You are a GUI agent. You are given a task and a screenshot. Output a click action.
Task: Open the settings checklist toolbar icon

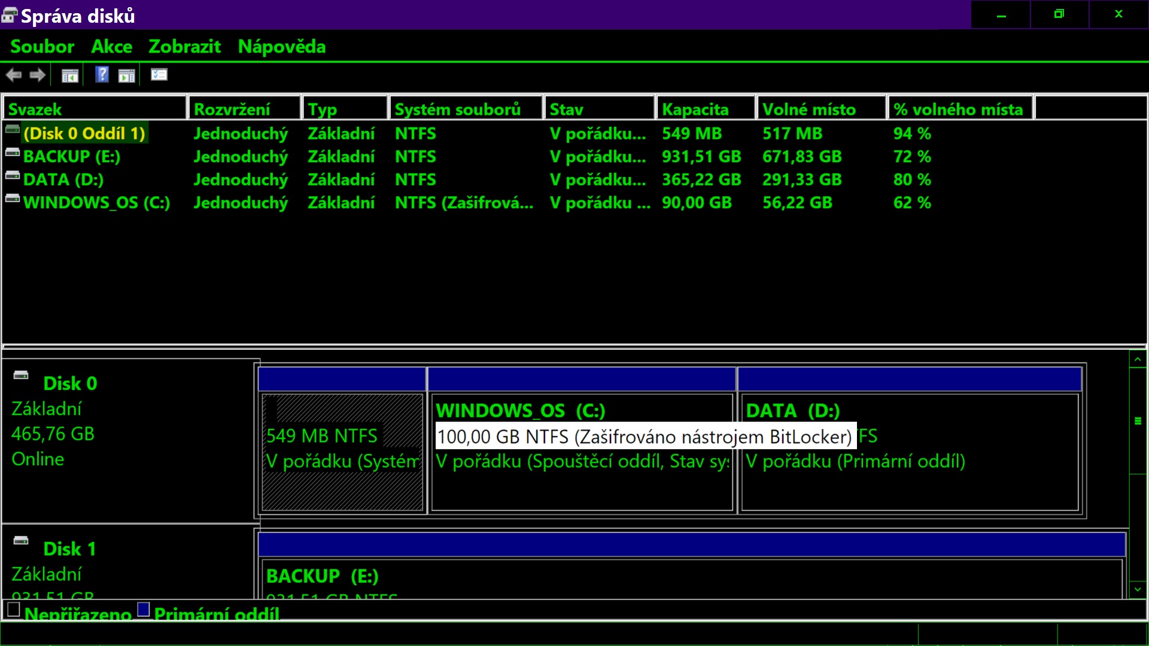[159, 75]
